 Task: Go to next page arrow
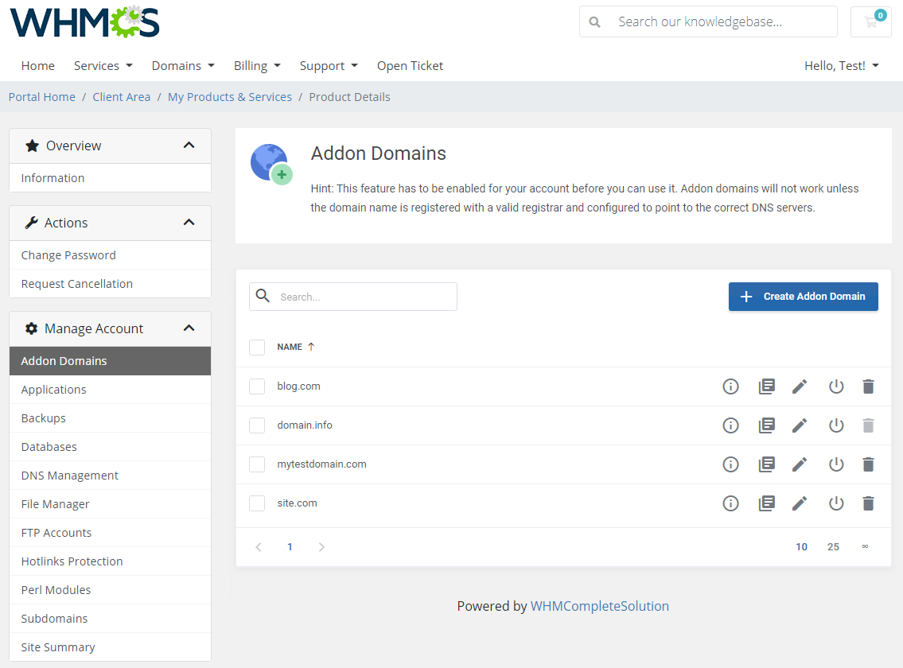[x=321, y=547]
